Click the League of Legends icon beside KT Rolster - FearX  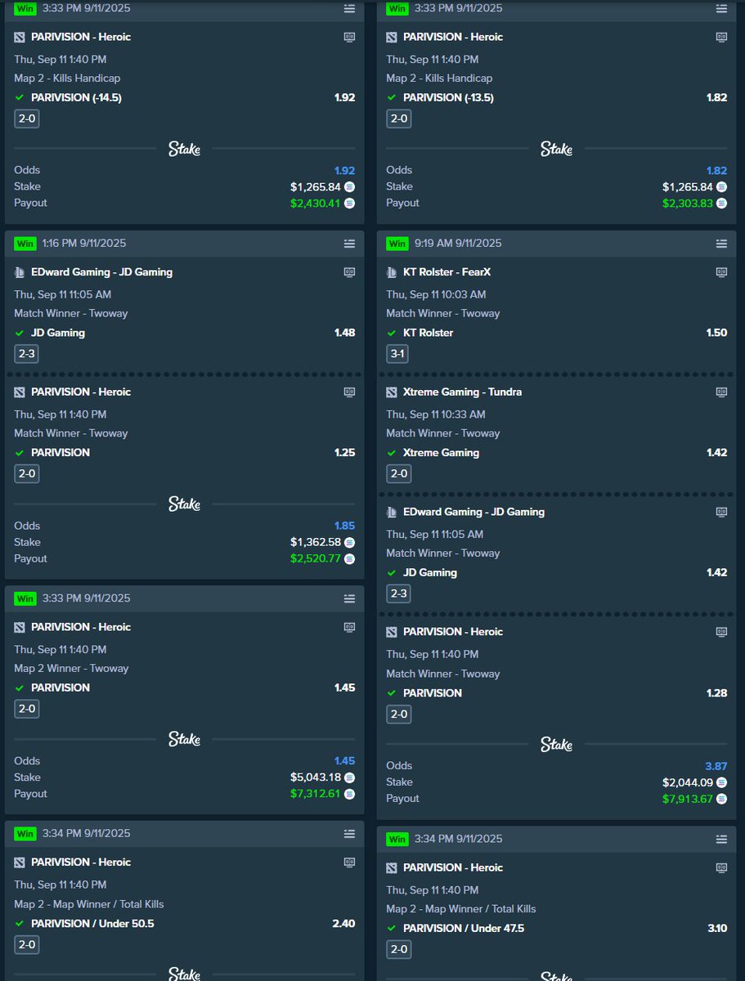click(393, 272)
